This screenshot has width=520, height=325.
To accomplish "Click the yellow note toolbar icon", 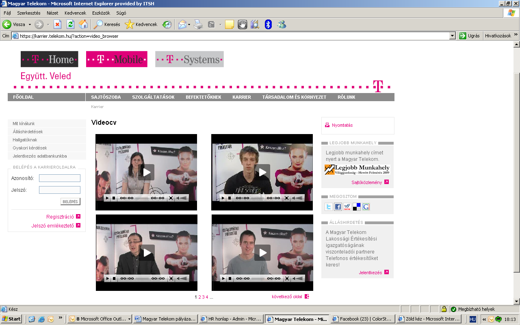I will [230, 24].
